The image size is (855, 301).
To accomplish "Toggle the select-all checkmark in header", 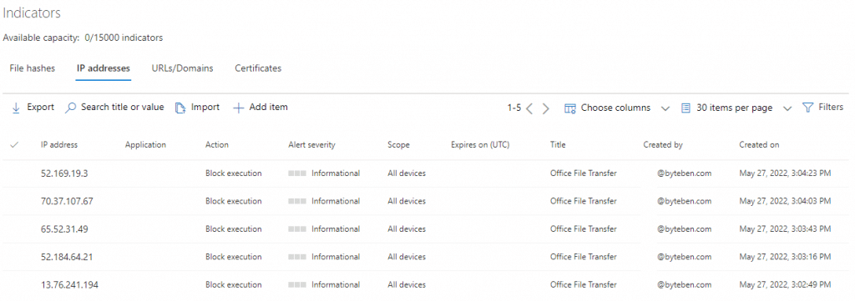I will tap(15, 145).
